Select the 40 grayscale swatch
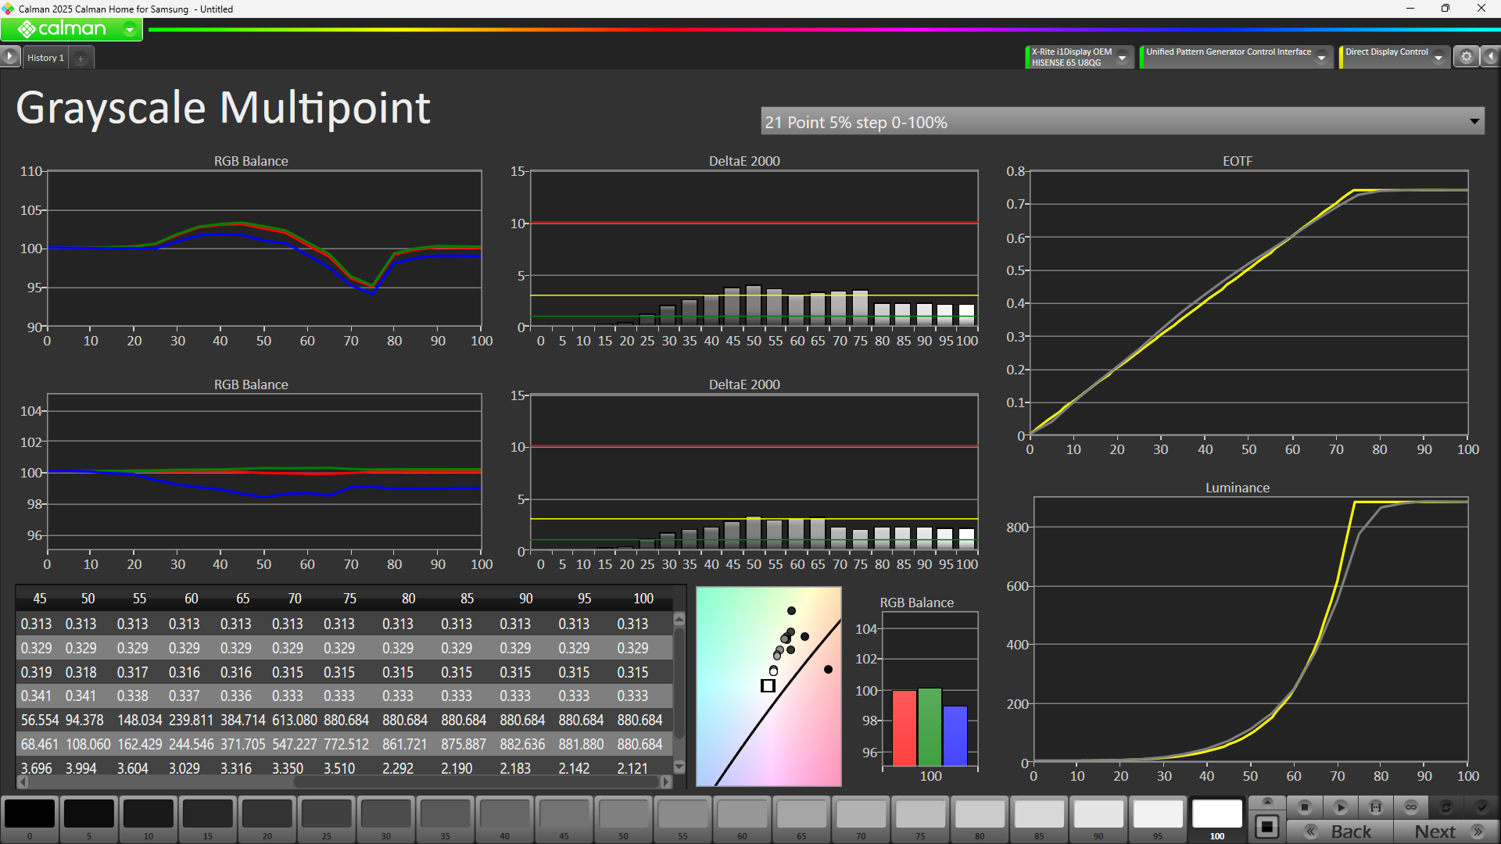Viewport: 1501px width, 844px height. point(505,819)
